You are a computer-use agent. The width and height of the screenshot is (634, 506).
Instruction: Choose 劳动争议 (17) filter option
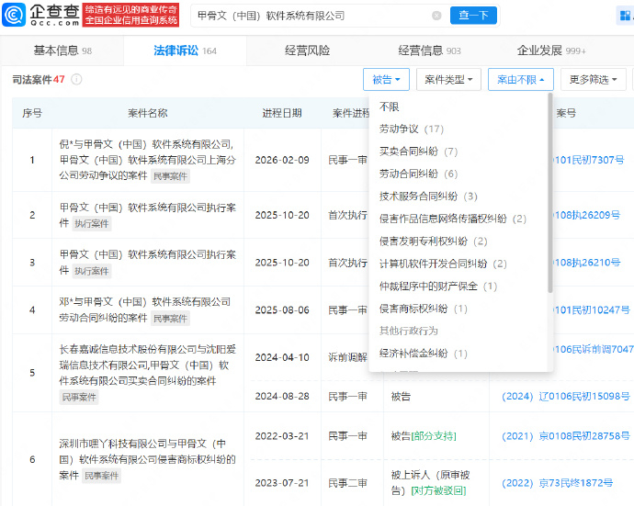[x=411, y=129]
